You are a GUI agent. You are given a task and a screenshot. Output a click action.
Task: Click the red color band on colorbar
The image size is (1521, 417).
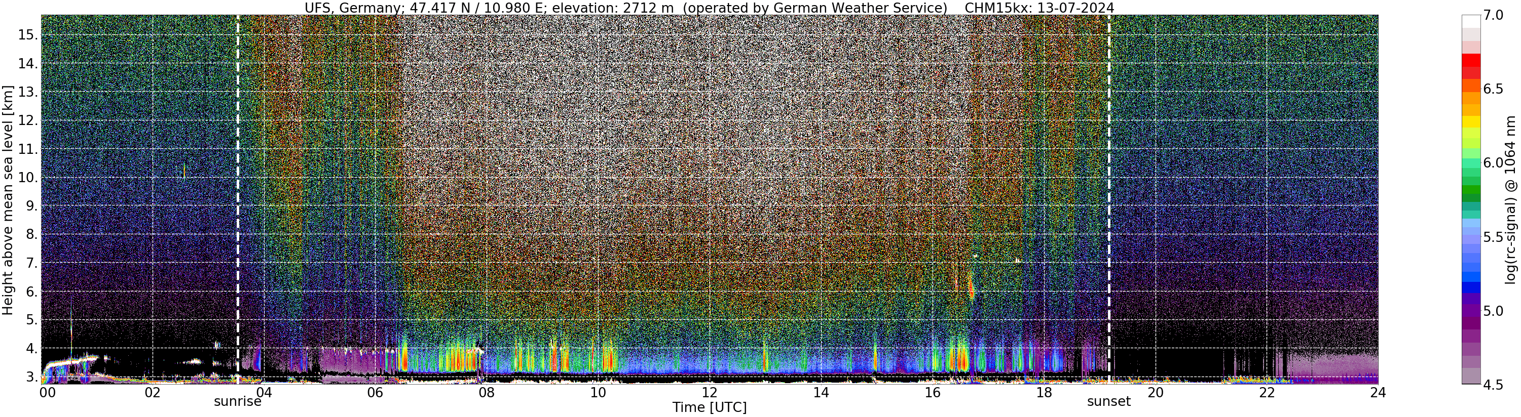point(1471,60)
